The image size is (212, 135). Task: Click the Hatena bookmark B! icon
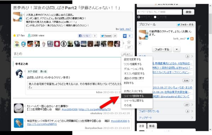(x=125, y=36)
